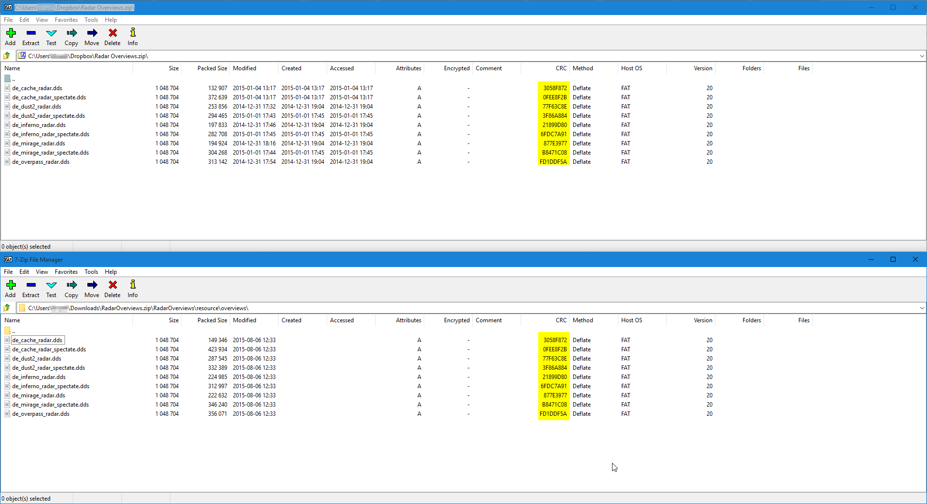
Task: Sort by Modified column in bottom window
Action: pos(254,320)
